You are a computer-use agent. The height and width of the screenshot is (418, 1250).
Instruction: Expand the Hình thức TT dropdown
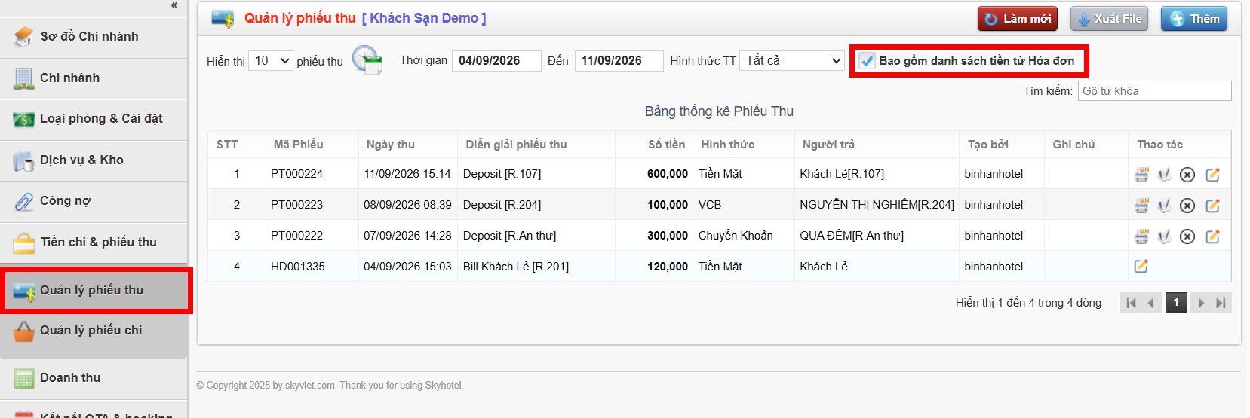tap(791, 61)
